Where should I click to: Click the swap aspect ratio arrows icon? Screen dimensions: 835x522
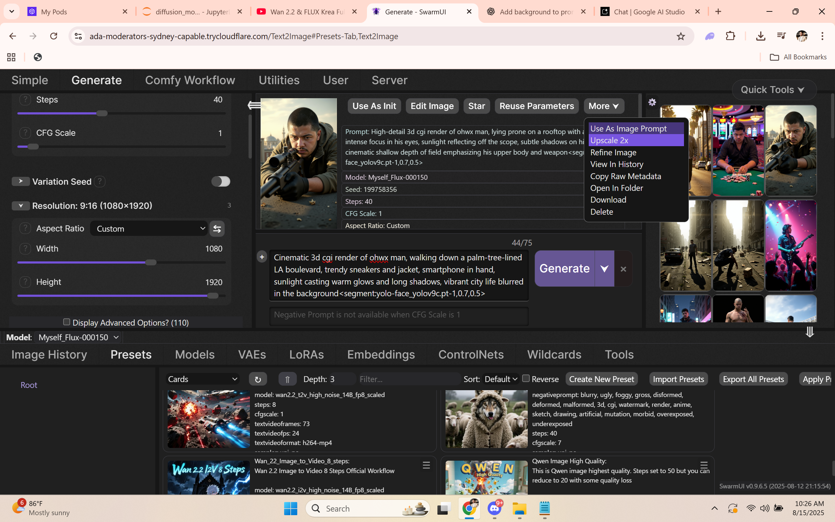[x=217, y=229]
